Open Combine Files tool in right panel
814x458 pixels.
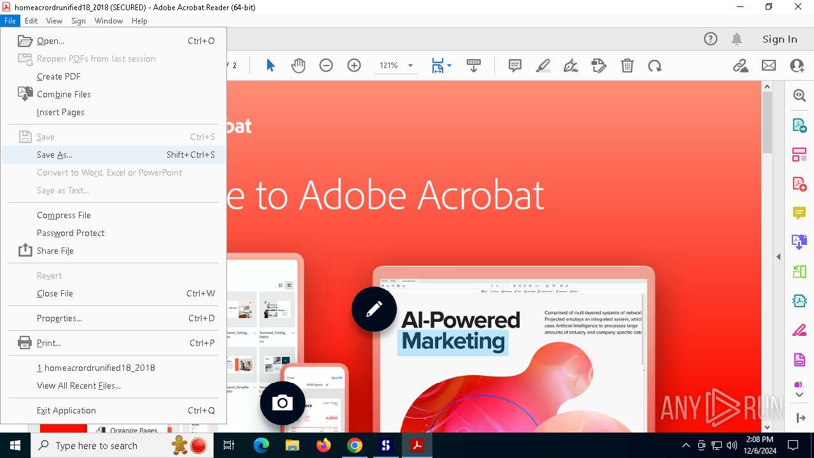(799, 242)
